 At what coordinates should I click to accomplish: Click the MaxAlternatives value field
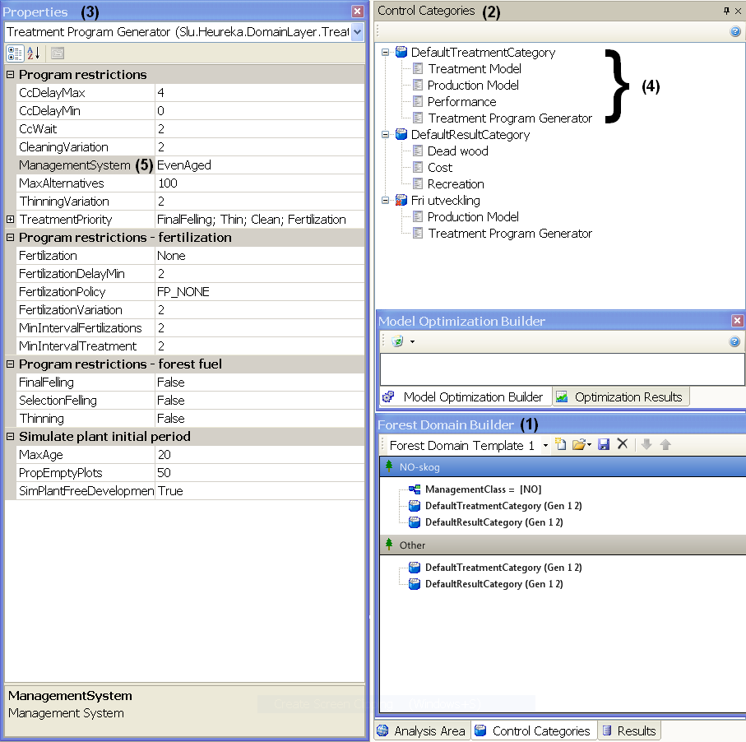tap(260, 183)
